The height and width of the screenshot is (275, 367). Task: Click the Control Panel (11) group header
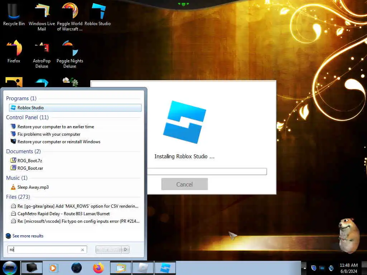[x=27, y=117]
